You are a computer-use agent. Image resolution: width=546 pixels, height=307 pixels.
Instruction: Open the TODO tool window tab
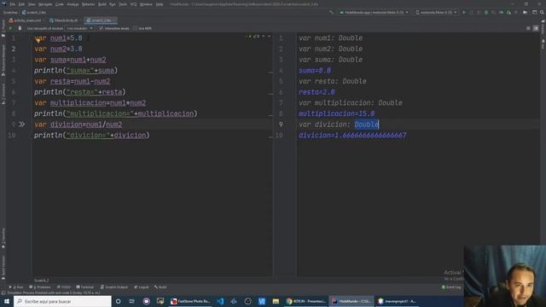(x=64, y=287)
